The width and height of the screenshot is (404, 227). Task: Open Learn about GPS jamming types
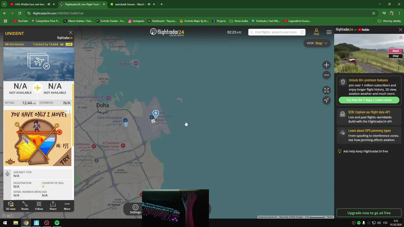(x=369, y=135)
